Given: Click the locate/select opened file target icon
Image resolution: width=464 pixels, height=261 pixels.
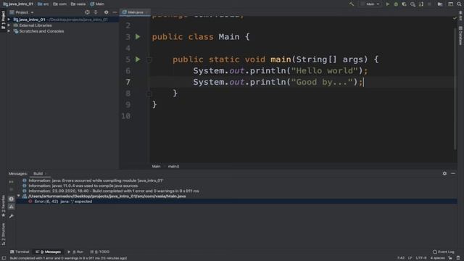Looking at the screenshot, I should tap(87, 12).
